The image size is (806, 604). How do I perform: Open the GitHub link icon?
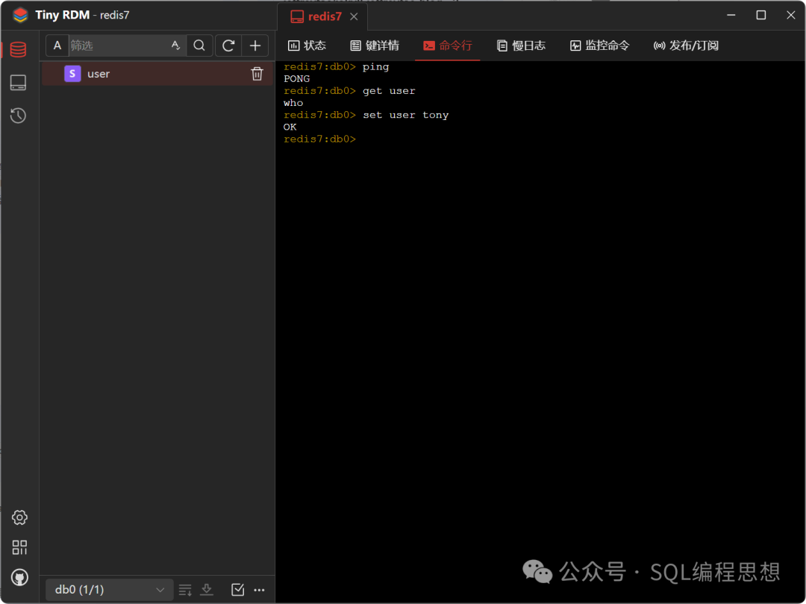[19, 577]
